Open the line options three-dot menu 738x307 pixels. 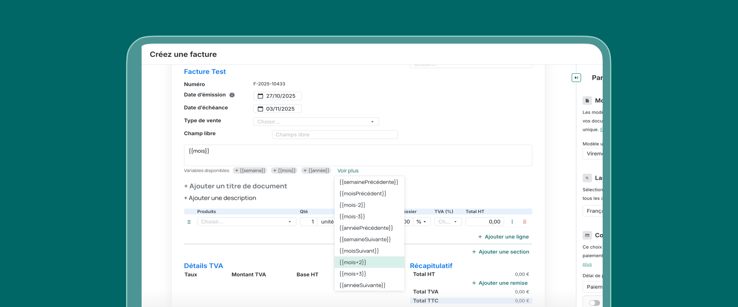pyautogui.click(x=512, y=222)
